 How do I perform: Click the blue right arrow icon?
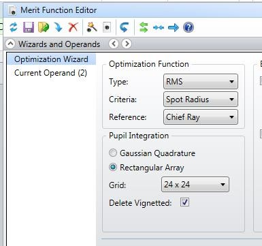pos(174,28)
